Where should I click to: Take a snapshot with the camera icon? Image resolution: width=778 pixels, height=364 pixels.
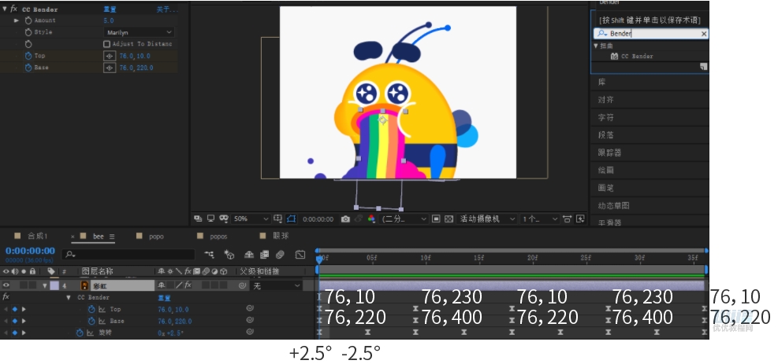coord(345,219)
